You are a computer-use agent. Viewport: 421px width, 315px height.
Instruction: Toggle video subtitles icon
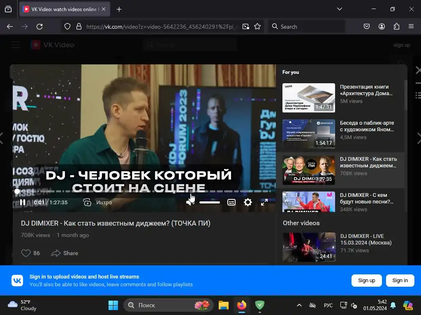point(231,202)
